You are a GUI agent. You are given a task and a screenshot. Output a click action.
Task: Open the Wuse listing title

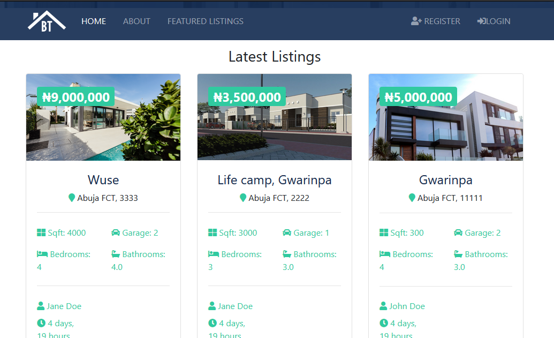tap(103, 180)
